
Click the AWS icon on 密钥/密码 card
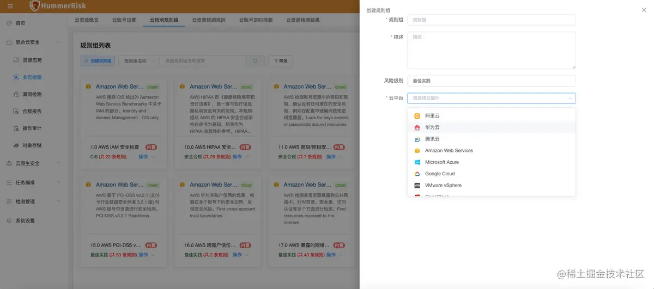(276, 87)
